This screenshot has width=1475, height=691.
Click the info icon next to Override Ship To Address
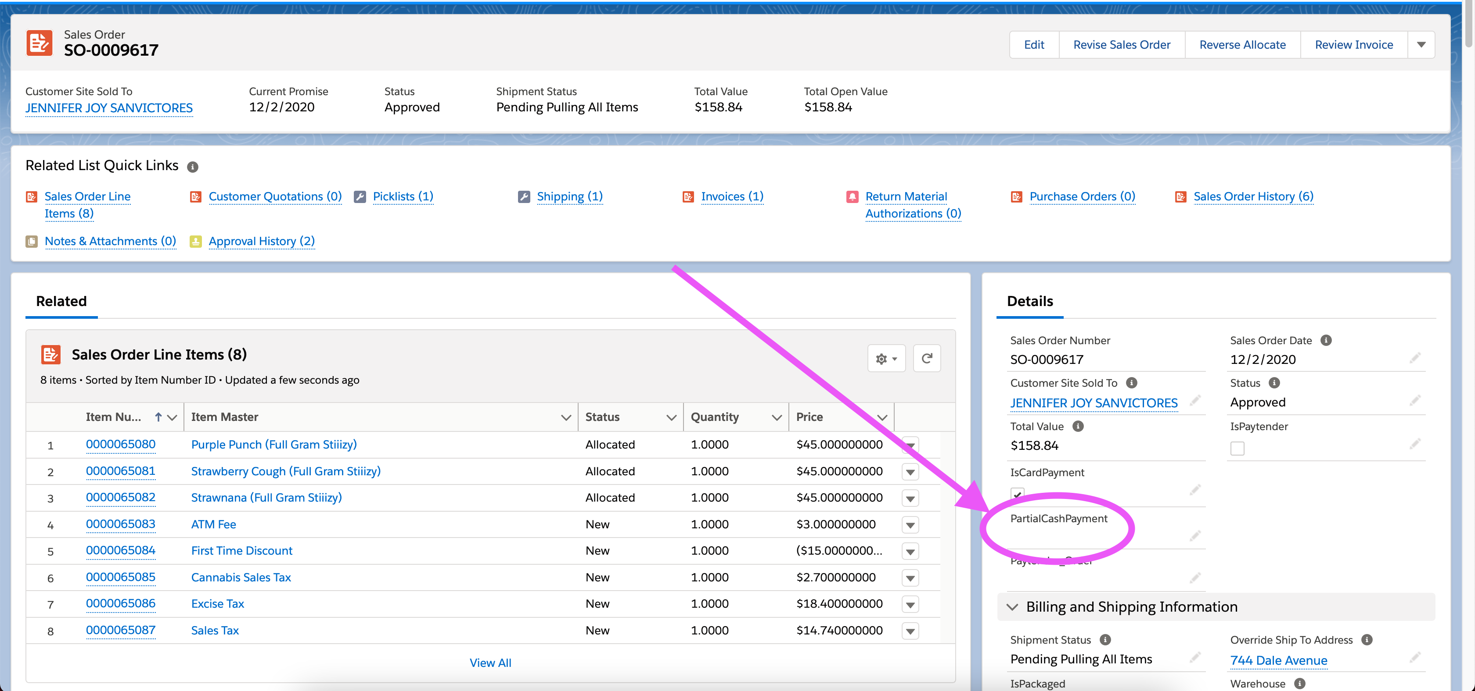click(1367, 640)
